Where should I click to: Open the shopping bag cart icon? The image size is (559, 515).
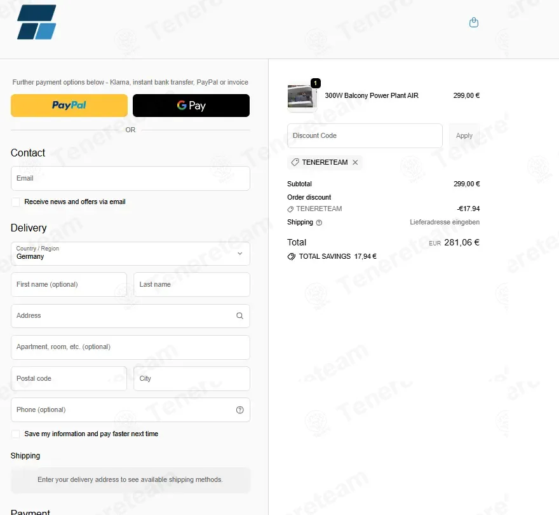[x=473, y=22]
